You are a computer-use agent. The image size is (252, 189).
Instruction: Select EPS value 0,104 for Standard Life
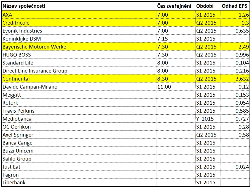click(242, 63)
